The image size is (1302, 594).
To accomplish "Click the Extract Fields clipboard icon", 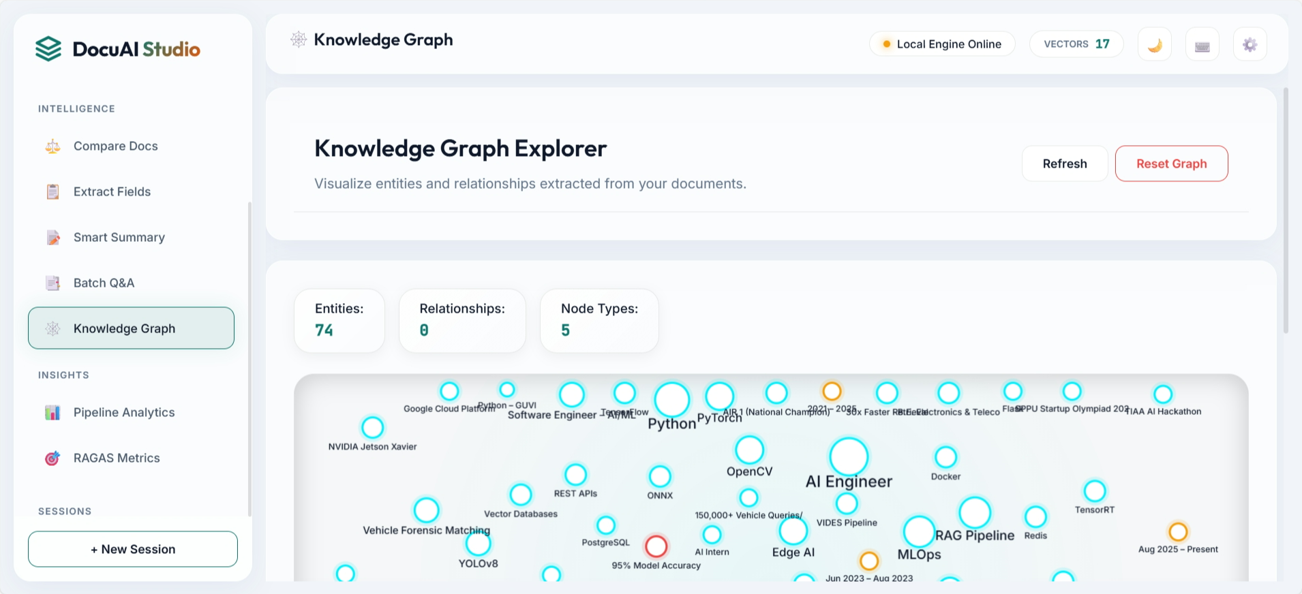I will pyautogui.click(x=52, y=191).
